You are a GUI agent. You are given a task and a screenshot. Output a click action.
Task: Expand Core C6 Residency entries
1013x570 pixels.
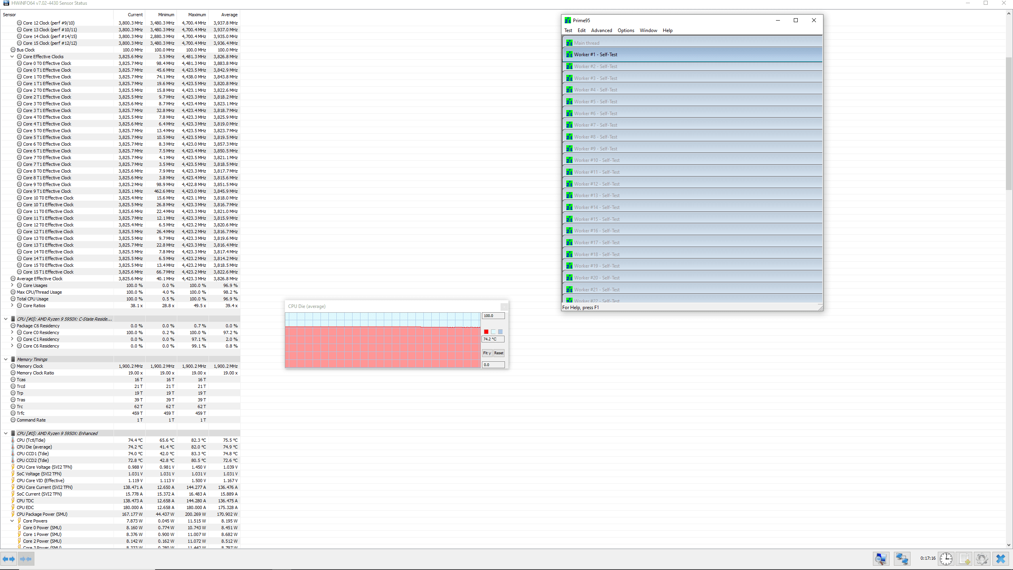12,346
